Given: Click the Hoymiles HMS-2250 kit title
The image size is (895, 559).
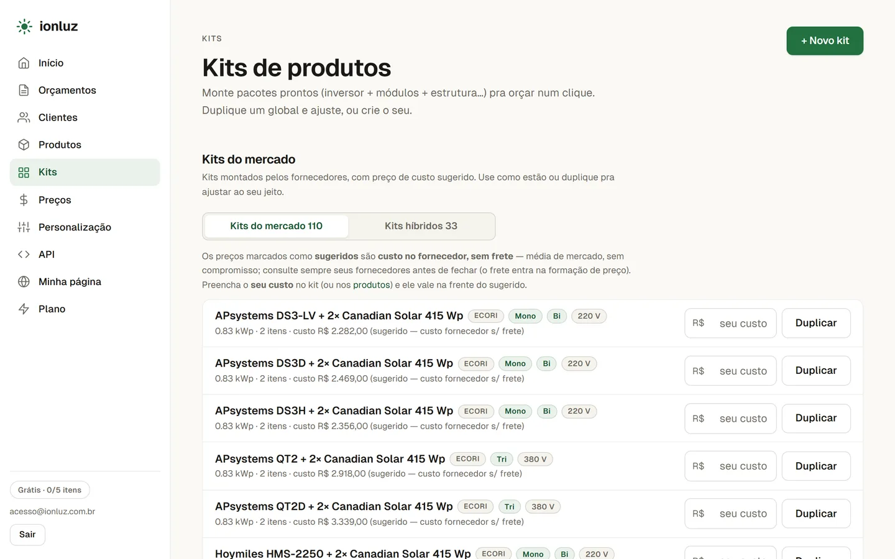Looking at the screenshot, I should 343,553.
